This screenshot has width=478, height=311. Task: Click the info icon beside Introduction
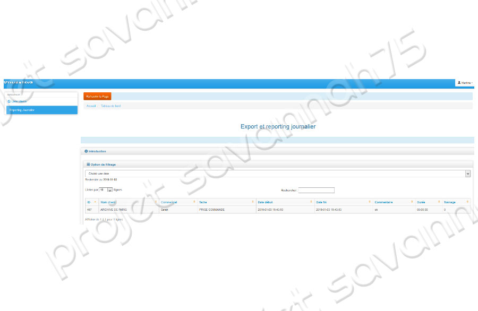point(86,151)
